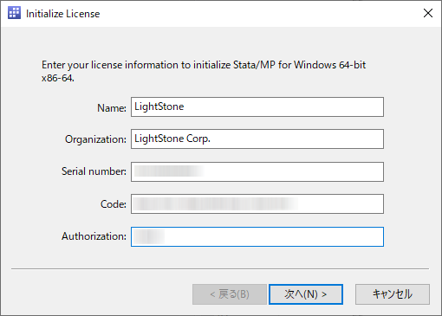
Task: Click the blurred code value text
Action: coord(216,203)
